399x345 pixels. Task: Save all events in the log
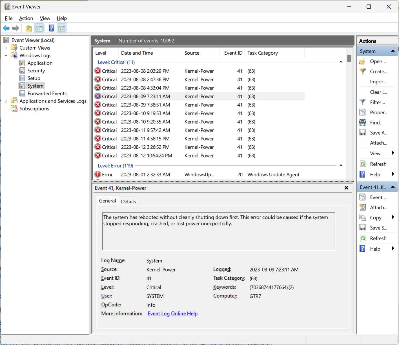378,132
